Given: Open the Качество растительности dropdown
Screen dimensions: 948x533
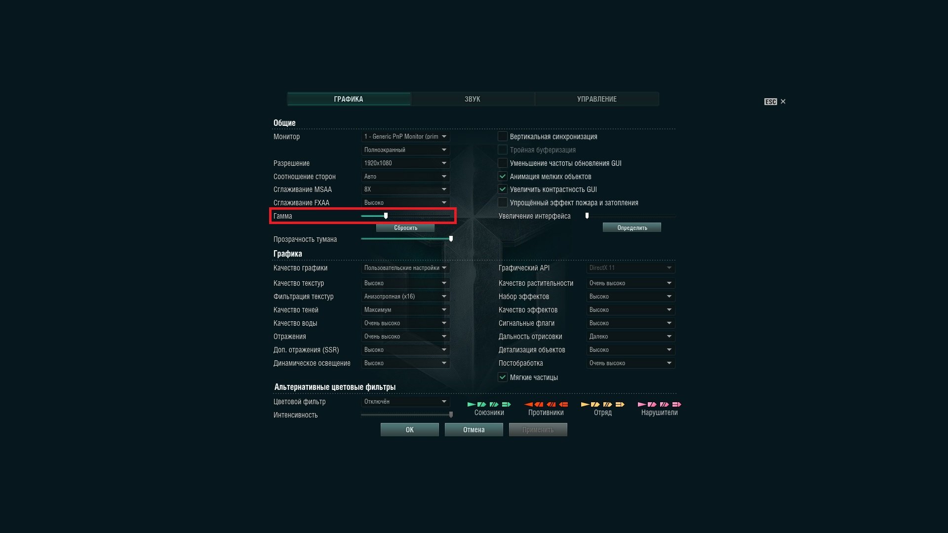Looking at the screenshot, I should (631, 283).
